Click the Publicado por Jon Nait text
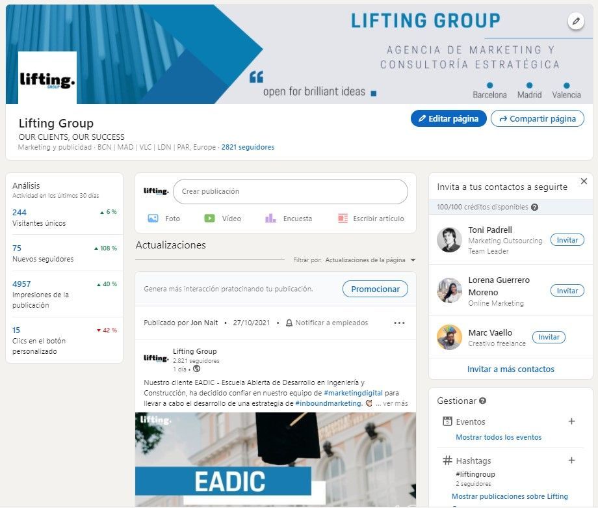Screen dimensions: 598x508 [x=181, y=323]
